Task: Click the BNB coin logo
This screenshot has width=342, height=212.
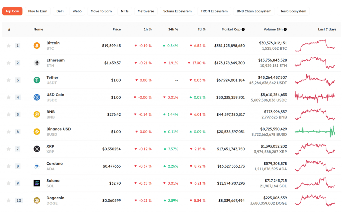Action: 37,114
